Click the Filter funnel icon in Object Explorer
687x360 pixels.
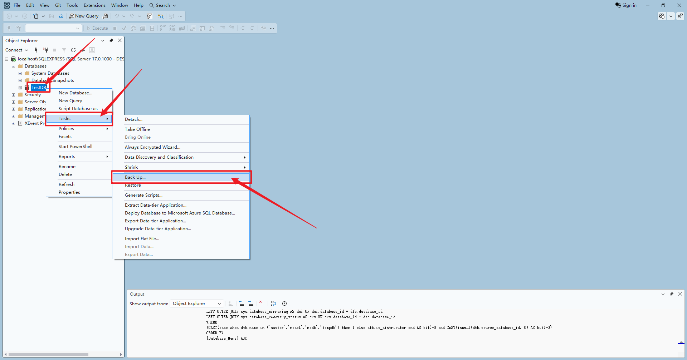pyautogui.click(x=64, y=50)
